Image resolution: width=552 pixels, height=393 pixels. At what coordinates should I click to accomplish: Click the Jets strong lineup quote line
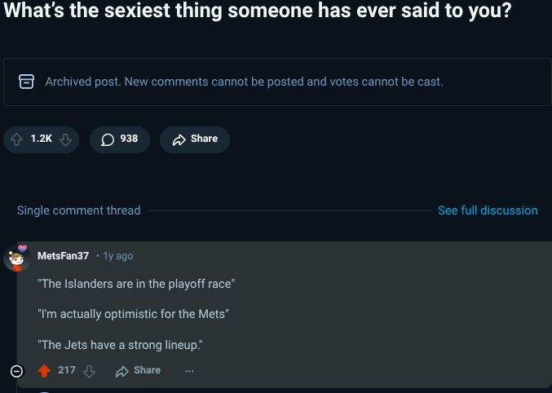120,345
